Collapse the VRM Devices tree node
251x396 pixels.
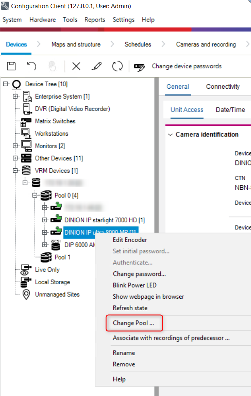pos(15,171)
